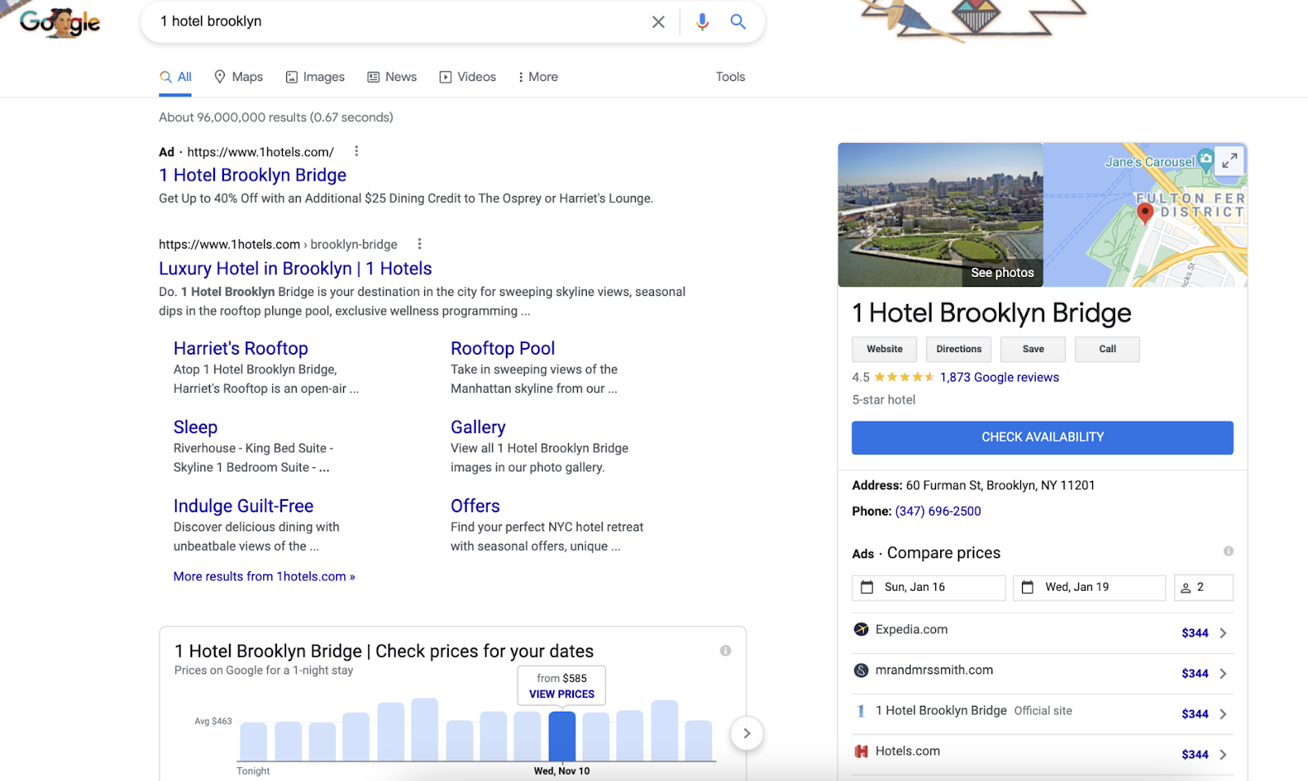Open the guest count selector showing 2
This screenshot has width=1308, height=781.
[1203, 587]
